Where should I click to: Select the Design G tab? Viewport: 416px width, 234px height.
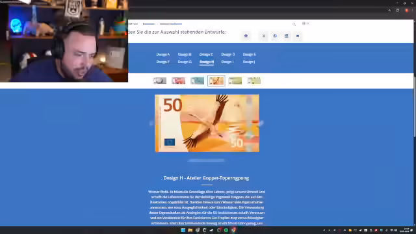185,62
